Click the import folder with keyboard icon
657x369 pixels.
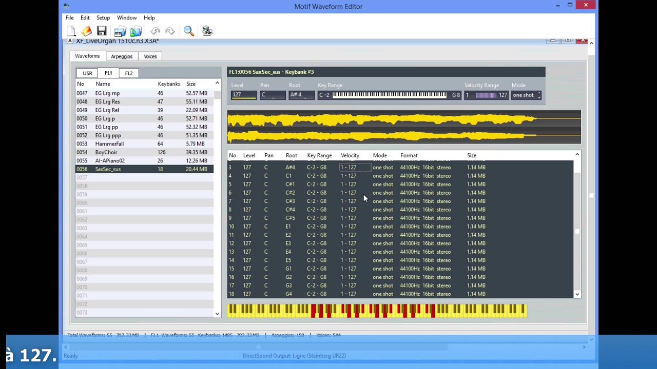click(x=120, y=31)
